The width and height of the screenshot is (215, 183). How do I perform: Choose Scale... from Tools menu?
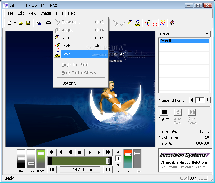tap(81, 54)
